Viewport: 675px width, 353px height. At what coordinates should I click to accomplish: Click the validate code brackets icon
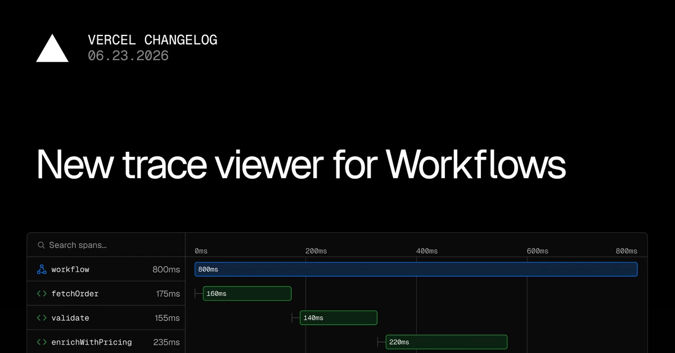point(42,318)
